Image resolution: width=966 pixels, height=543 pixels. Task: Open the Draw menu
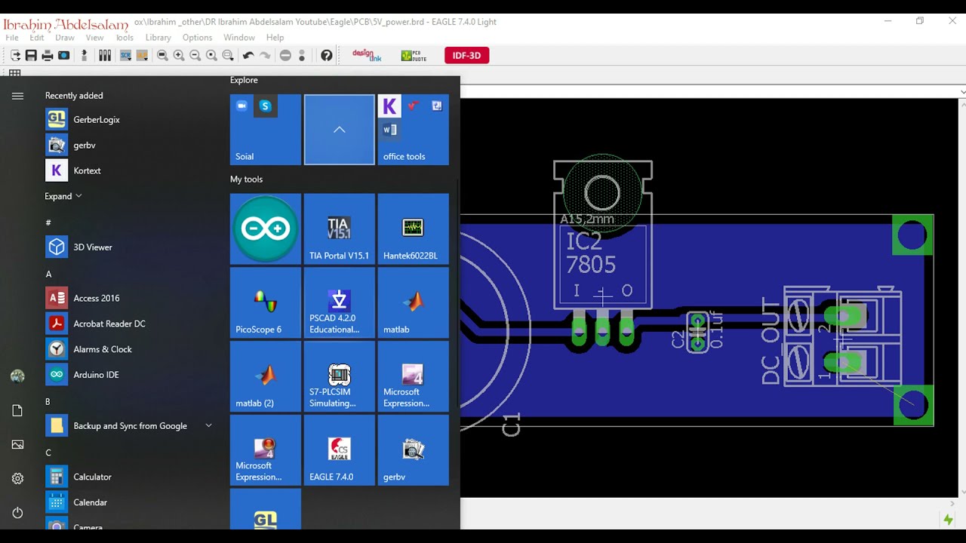(x=65, y=37)
